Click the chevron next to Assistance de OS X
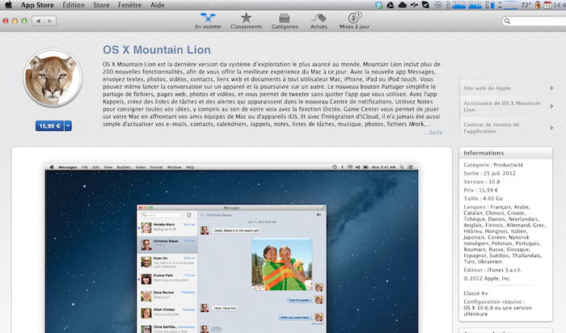 [x=551, y=106]
